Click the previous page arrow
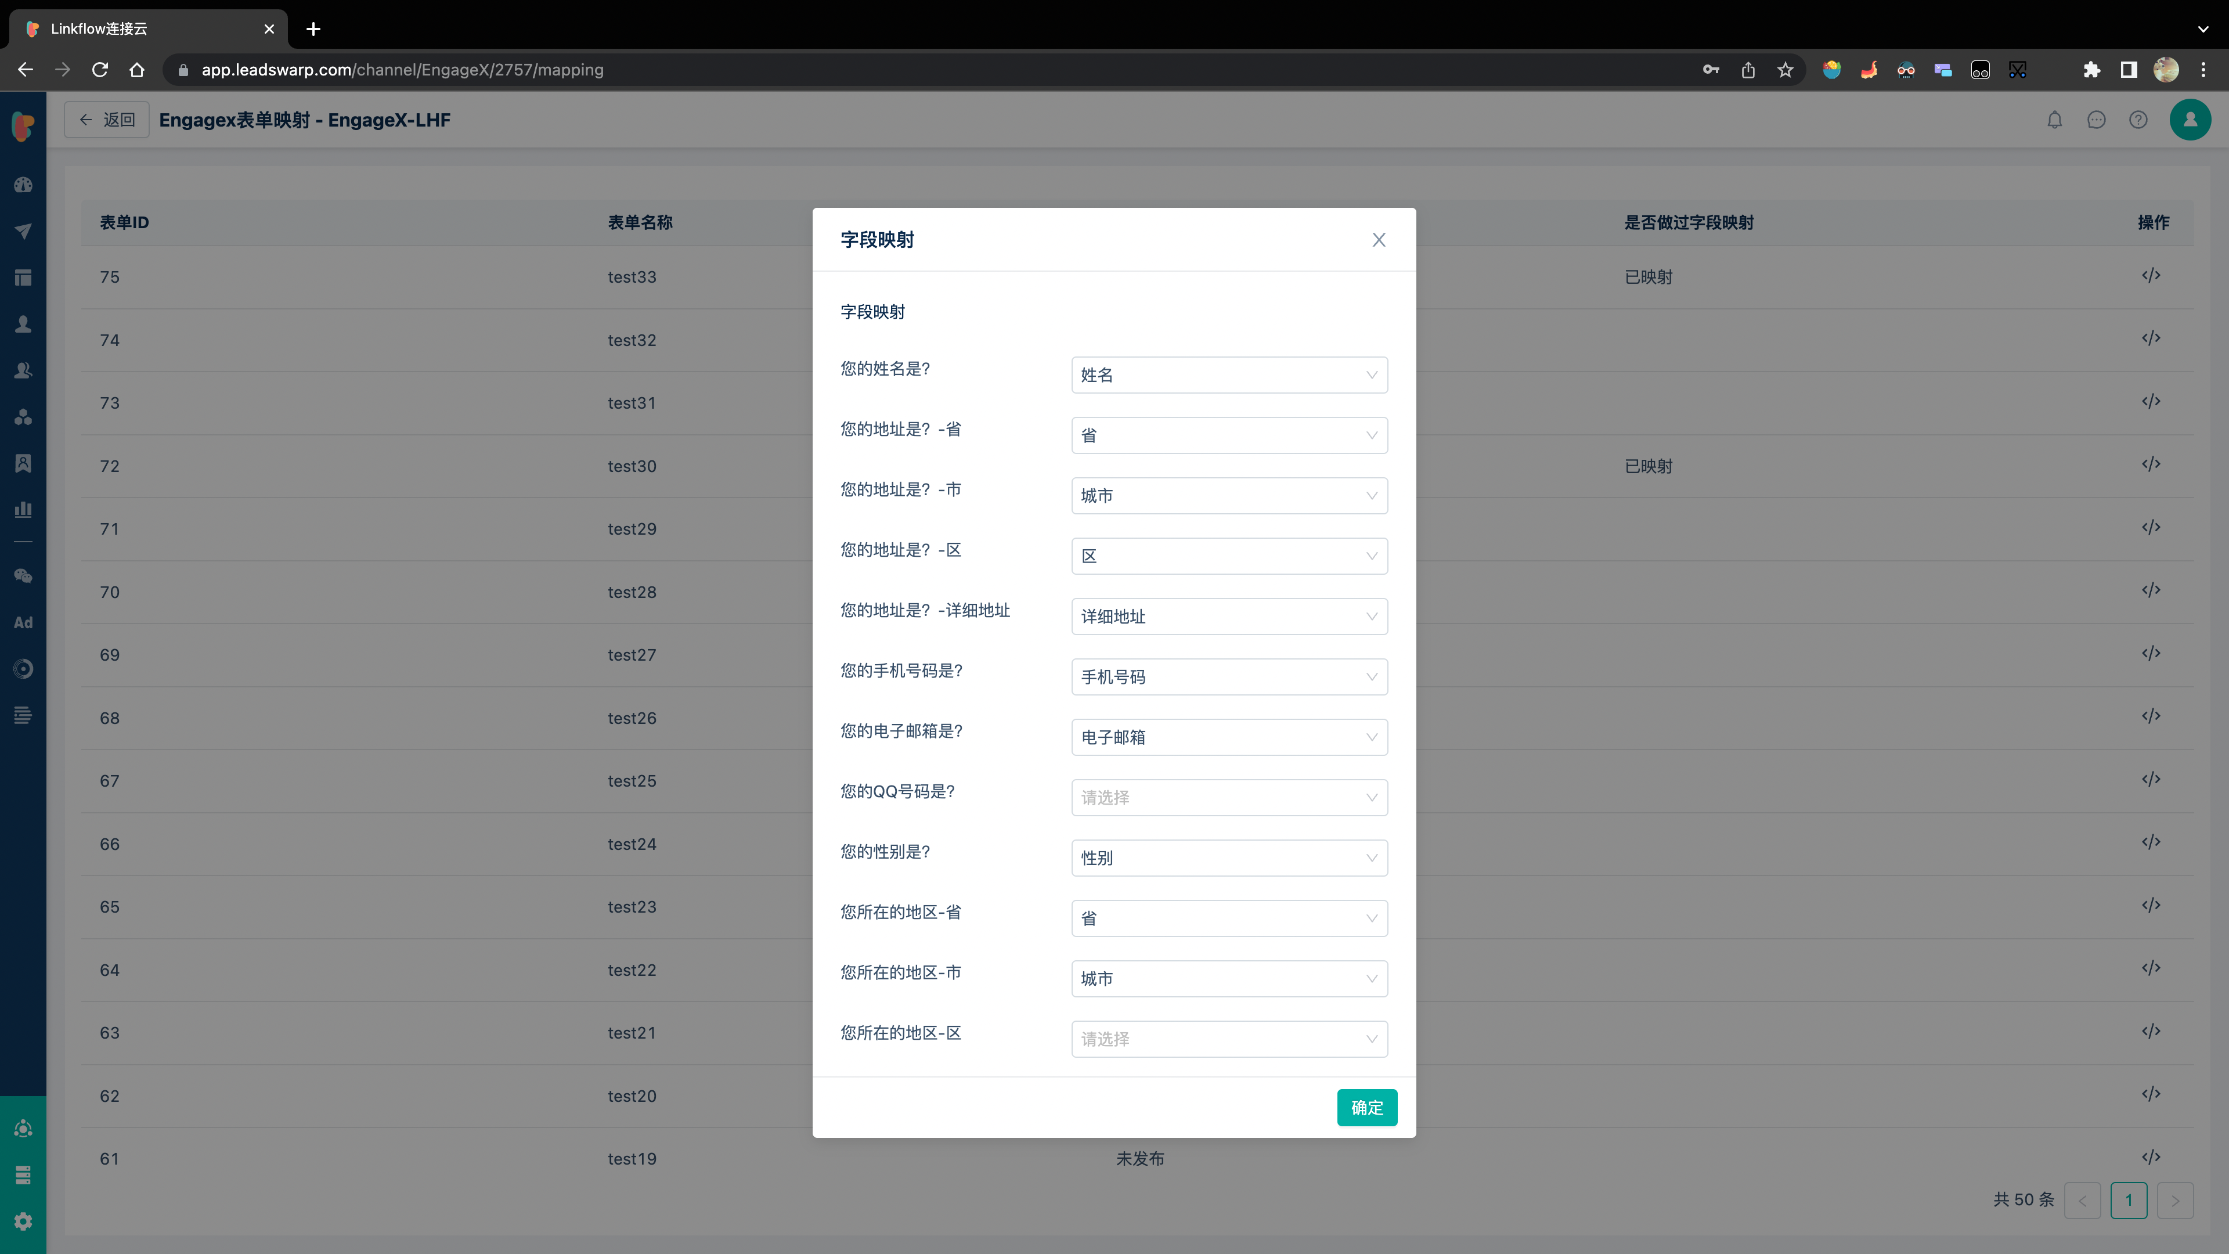The image size is (2229, 1254). pyautogui.click(x=2082, y=1199)
